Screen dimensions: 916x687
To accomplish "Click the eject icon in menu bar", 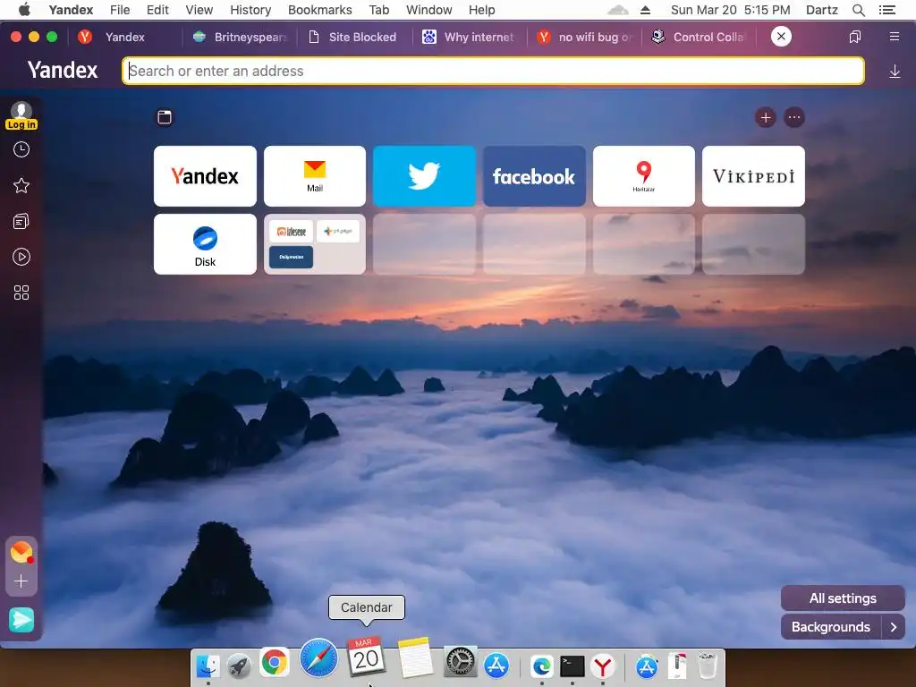I will click(x=646, y=10).
